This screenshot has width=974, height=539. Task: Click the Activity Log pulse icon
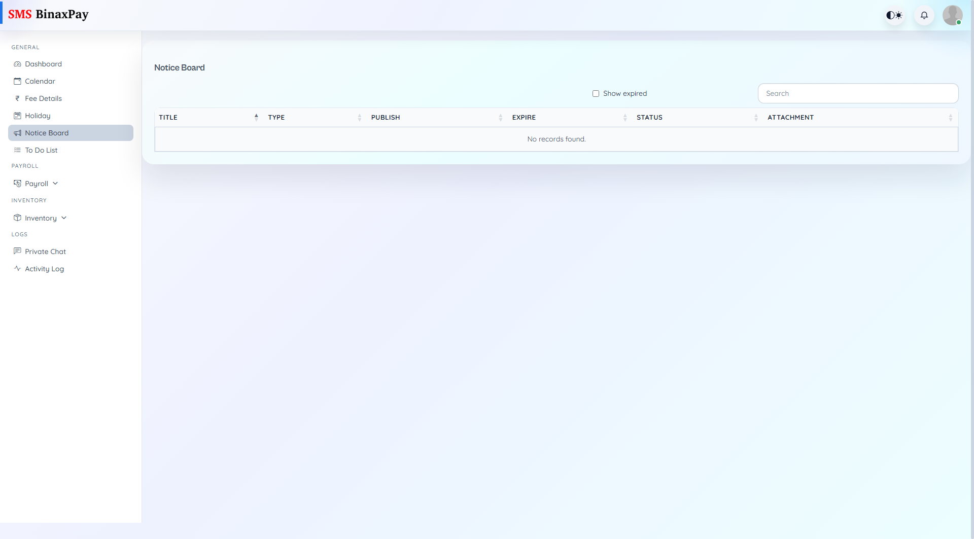click(17, 268)
